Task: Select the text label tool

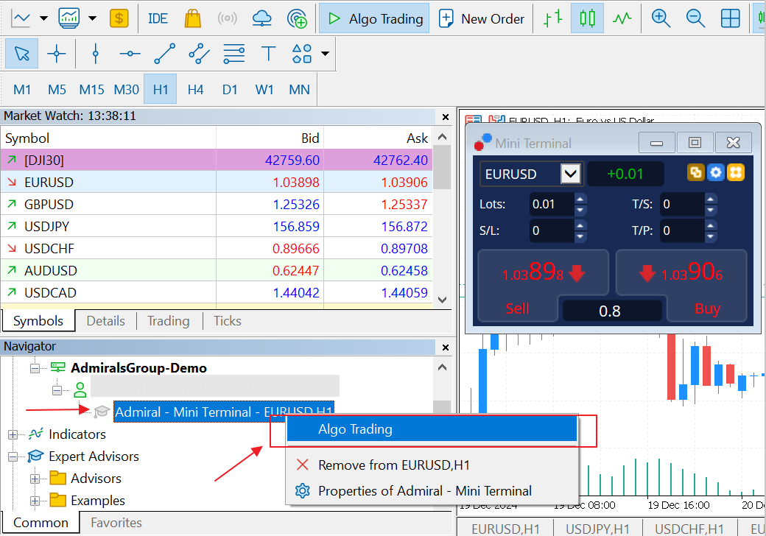Action: [x=269, y=54]
